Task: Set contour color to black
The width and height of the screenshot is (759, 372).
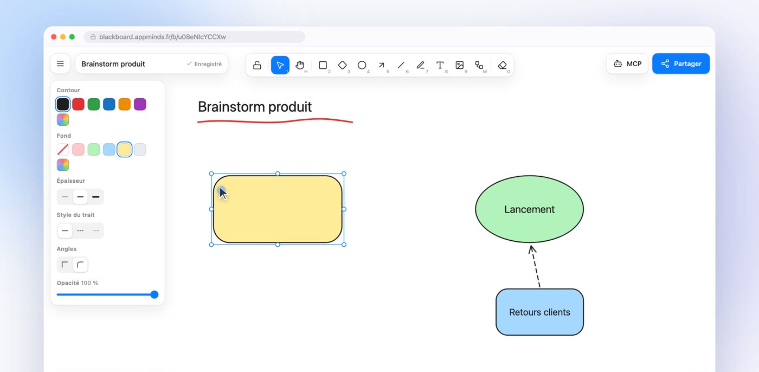Action: pos(63,104)
